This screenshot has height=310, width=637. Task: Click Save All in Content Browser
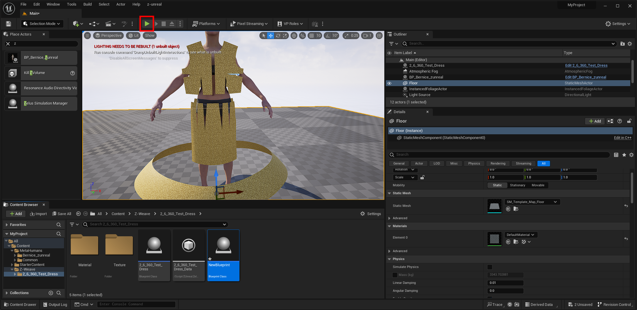[62, 214]
